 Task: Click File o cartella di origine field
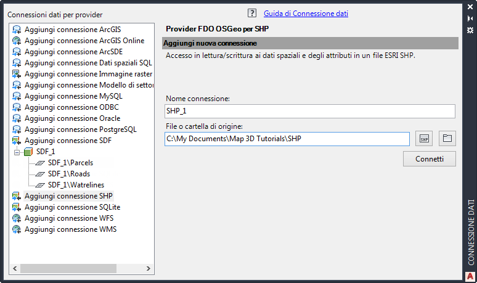(287, 139)
